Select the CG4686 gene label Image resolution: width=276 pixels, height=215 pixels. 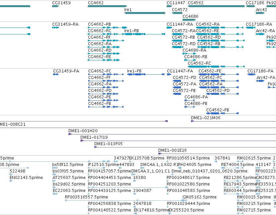coord(190,16)
